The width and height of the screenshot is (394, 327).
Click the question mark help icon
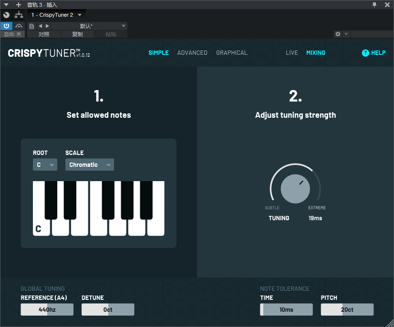[x=365, y=53]
